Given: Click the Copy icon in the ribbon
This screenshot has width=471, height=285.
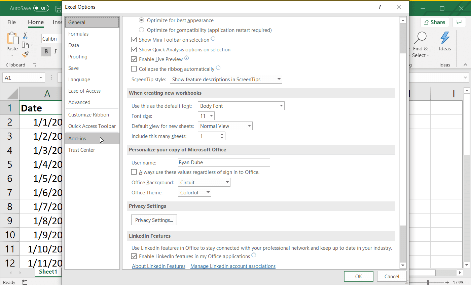Looking at the screenshot, I should (25, 45).
